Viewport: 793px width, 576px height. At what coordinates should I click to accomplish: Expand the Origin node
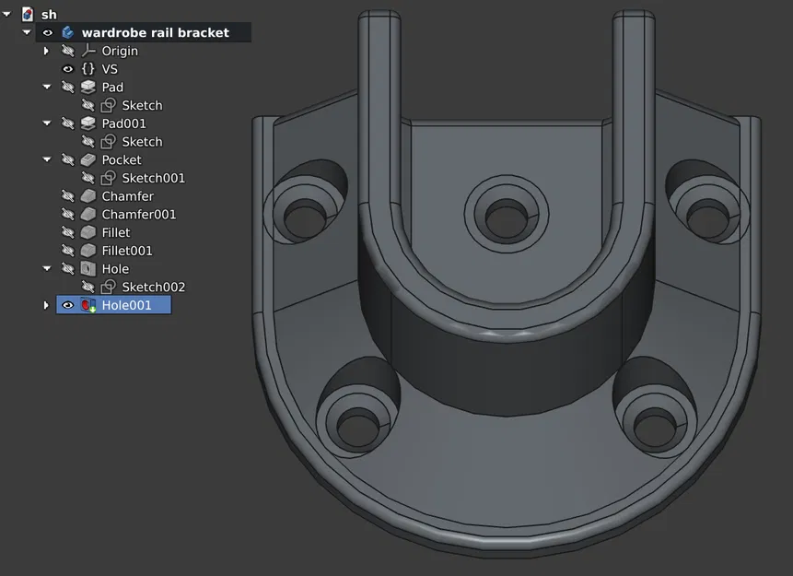(x=47, y=51)
